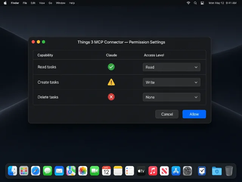Click the Cancel button

[x=167, y=114]
